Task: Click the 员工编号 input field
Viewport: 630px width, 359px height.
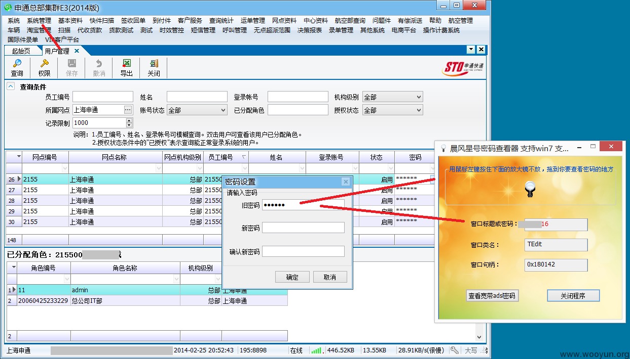Action: pyautogui.click(x=103, y=97)
